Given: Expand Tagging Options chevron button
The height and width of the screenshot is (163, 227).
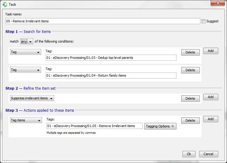Looking at the screenshot, I should [x=160, y=126].
